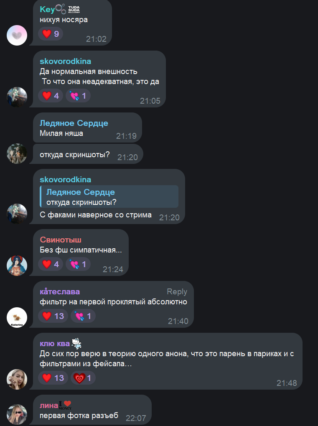Toggle heart-with-arrow reaction on skovorodkina's comment

pyautogui.click(x=78, y=96)
